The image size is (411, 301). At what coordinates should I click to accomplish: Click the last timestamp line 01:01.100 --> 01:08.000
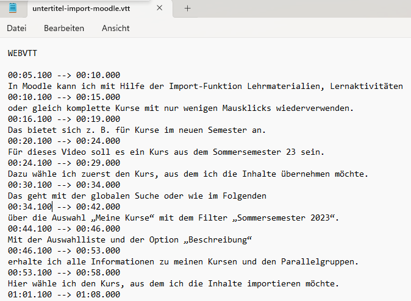[x=64, y=295]
